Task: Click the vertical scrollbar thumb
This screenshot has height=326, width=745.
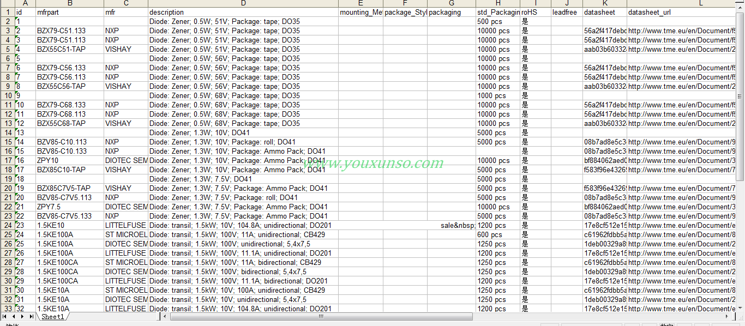Action: 740,95
